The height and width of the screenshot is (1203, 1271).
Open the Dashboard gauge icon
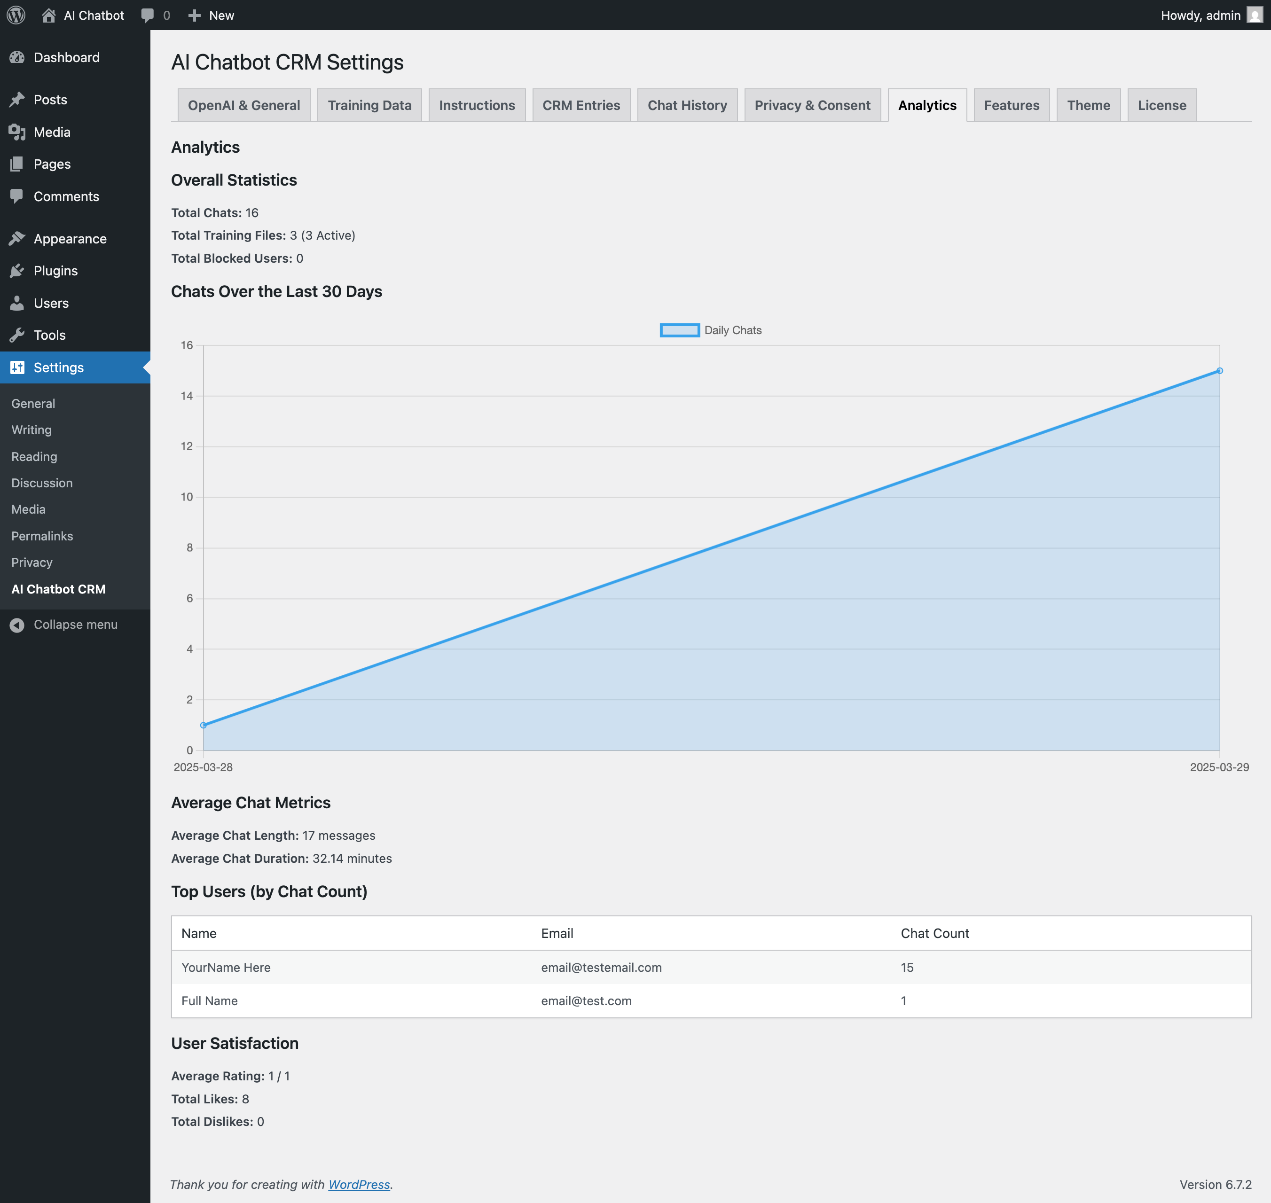tap(17, 57)
